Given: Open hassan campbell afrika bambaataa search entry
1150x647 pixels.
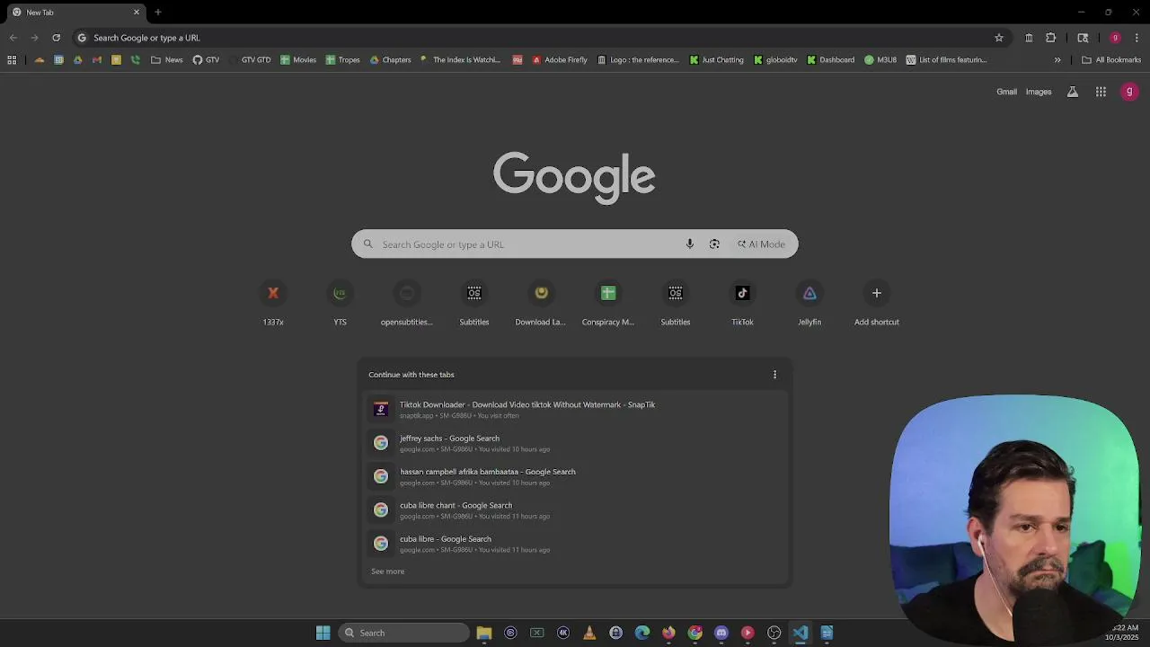Looking at the screenshot, I should [575, 476].
